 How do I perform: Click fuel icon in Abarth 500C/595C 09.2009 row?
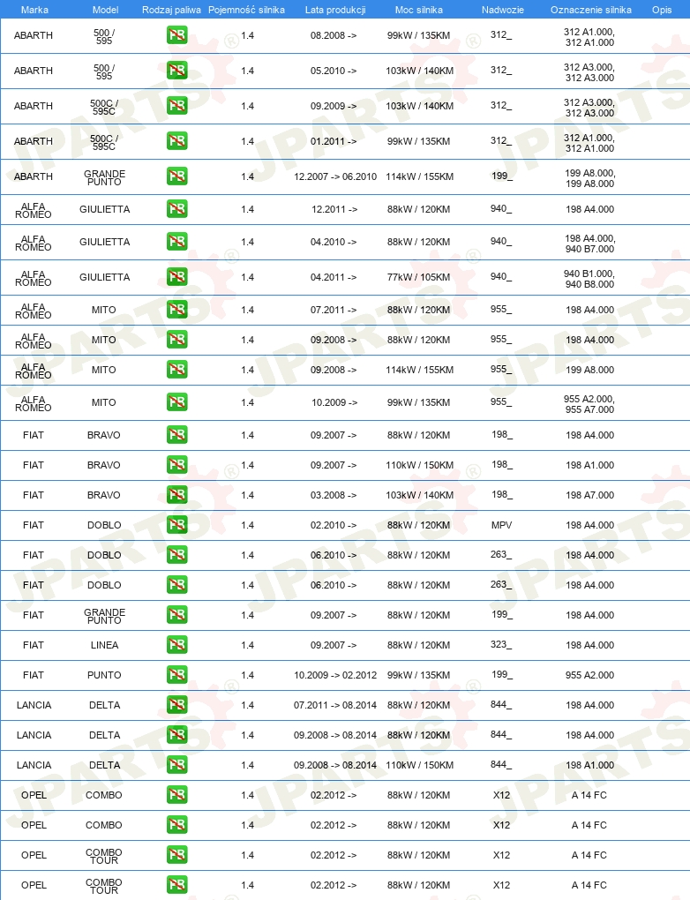coord(177,106)
